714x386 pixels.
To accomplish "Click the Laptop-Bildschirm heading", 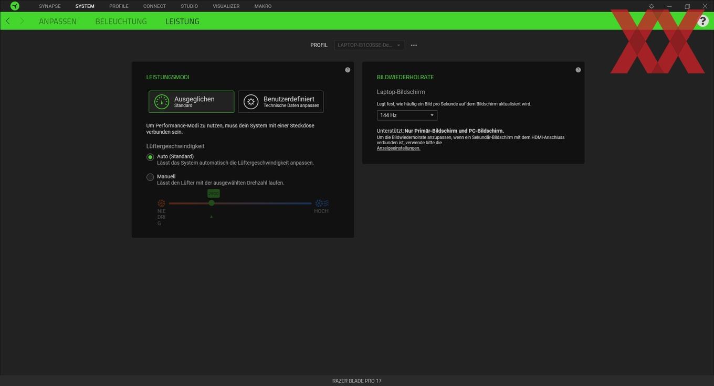I will pos(401,92).
